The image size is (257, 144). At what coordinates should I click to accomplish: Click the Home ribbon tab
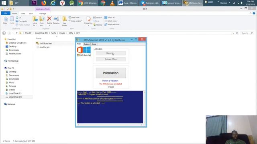[14, 13]
